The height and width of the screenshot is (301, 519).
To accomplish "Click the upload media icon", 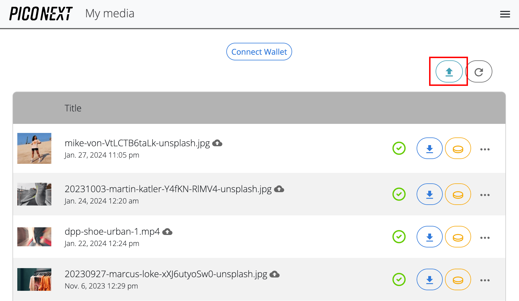I will pyautogui.click(x=448, y=71).
